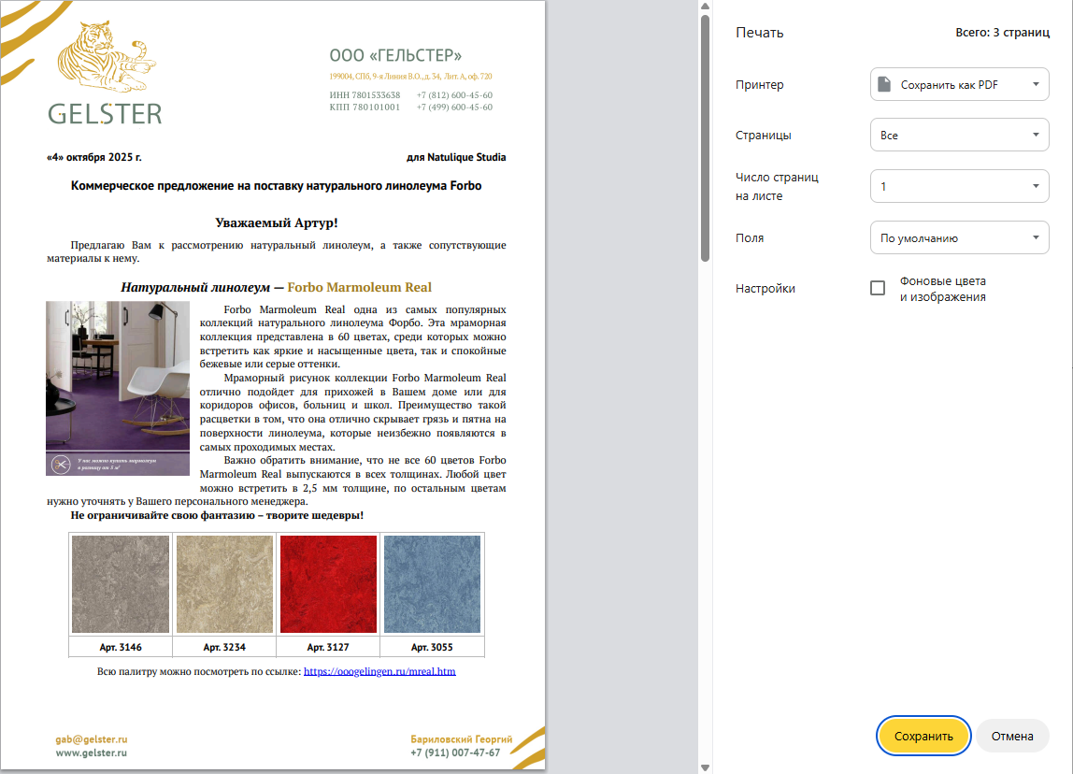Click the preview vertical scrollbar thumb
Screen dimensions: 1073x774
point(705,138)
